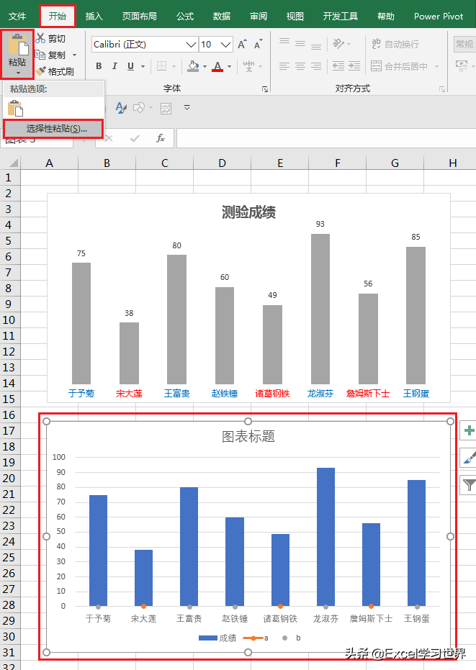Viewport: 476px width, 670px height.
Task: Open Chart Elements with the green plus
Action: (x=469, y=430)
